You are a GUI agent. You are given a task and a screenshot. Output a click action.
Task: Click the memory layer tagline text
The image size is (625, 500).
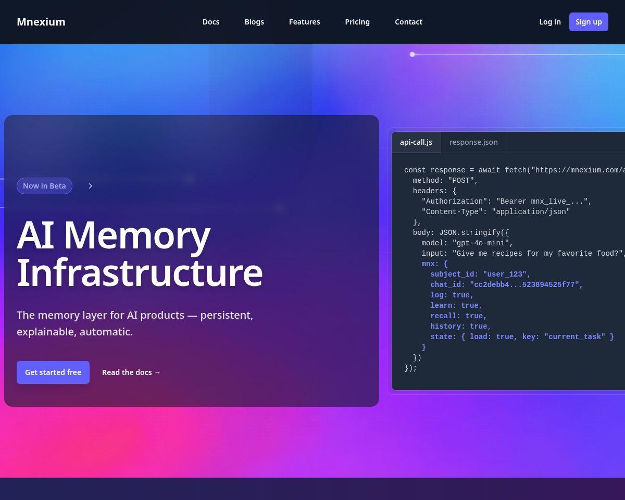click(135, 323)
